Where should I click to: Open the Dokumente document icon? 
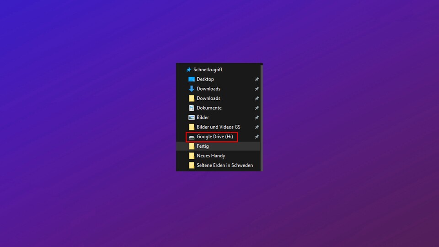point(192,108)
